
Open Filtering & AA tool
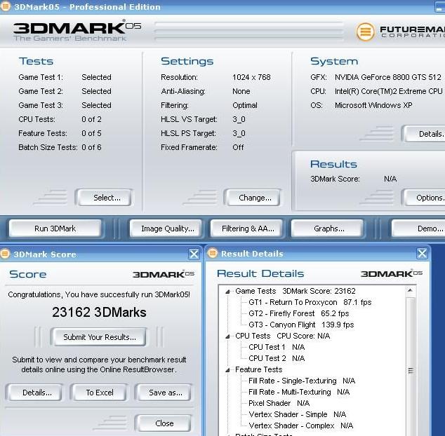(x=246, y=229)
